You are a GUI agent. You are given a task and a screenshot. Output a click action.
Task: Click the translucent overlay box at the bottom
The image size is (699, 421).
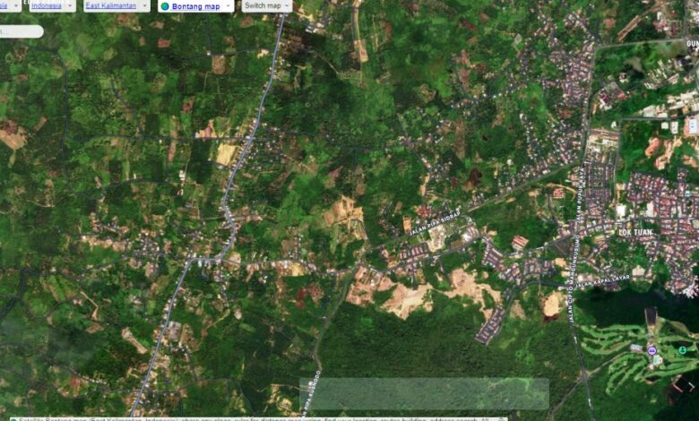coord(424,394)
